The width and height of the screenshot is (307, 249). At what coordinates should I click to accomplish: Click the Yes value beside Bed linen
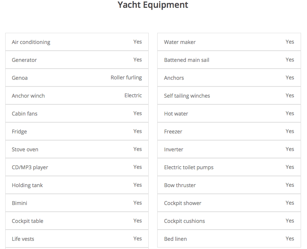tap(289, 239)
